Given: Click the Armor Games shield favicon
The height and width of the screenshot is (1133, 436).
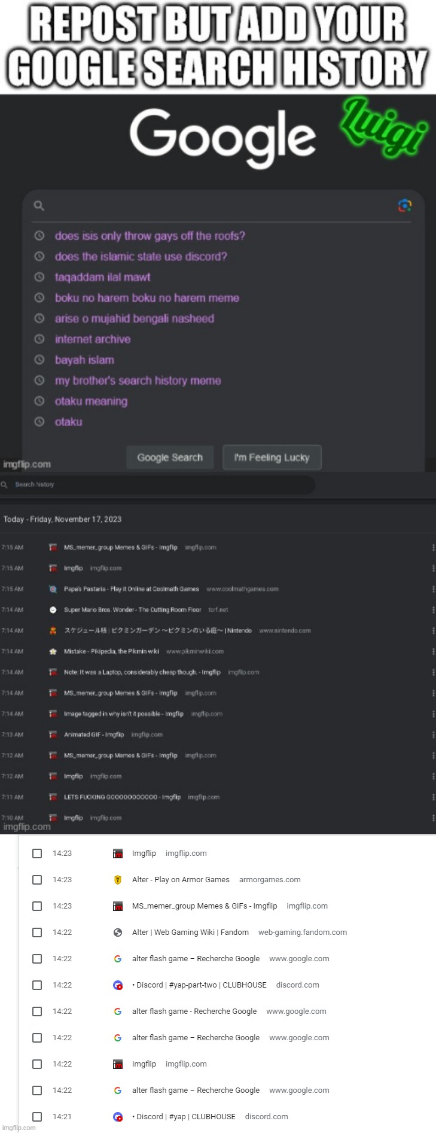Looking at the screenshot, I should pos(118,880).
